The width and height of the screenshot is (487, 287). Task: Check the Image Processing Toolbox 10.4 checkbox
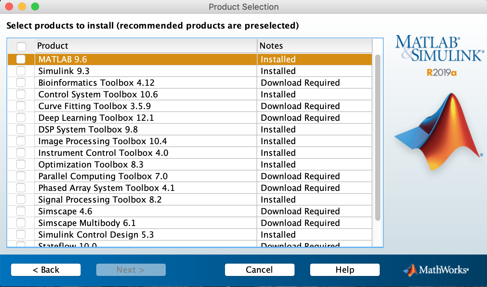tap(21, 141)
